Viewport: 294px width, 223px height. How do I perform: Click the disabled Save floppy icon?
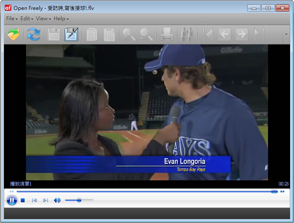54,34
